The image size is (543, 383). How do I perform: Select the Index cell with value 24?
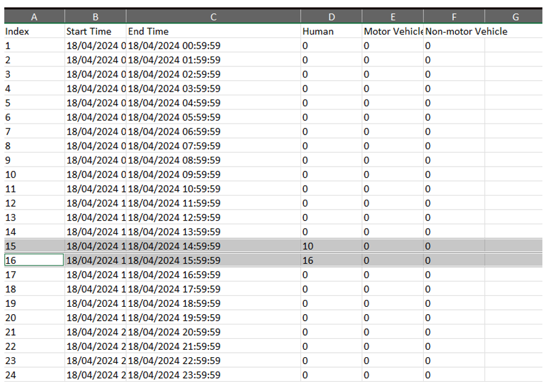point(33,375)
